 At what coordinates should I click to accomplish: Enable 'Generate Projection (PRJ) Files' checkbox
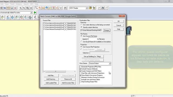tap(81, 67)
